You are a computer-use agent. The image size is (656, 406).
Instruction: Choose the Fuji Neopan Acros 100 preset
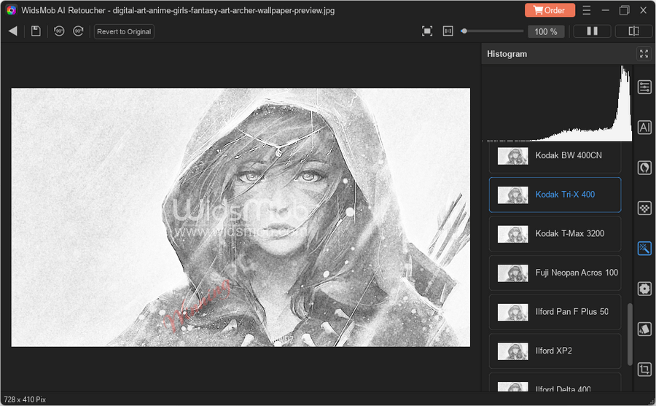[x=555, y=273]
